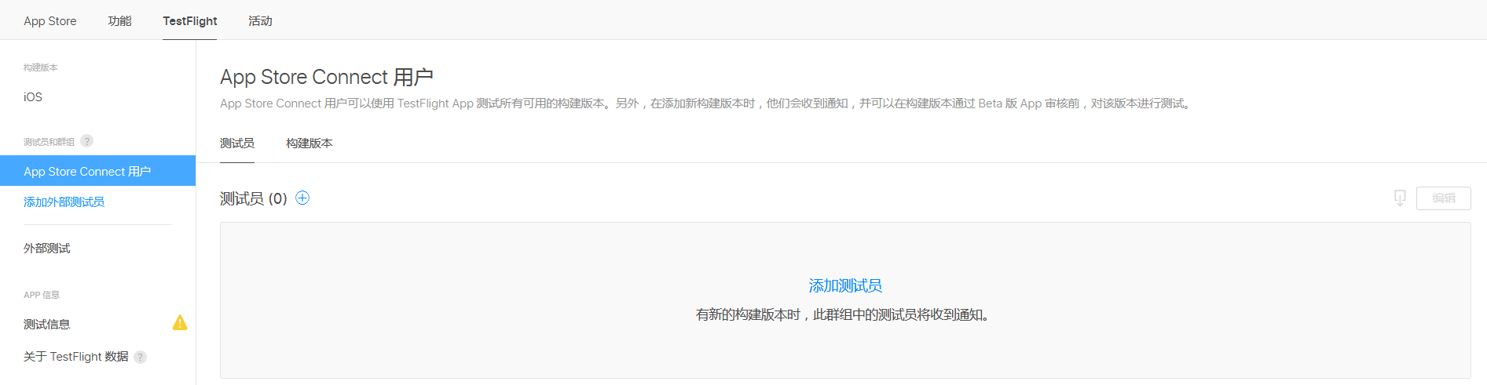Image resolution: width=1487 pixels, height=385 pixels.
Task: Click the APP 信息 section label
Action: click(42, 296)
